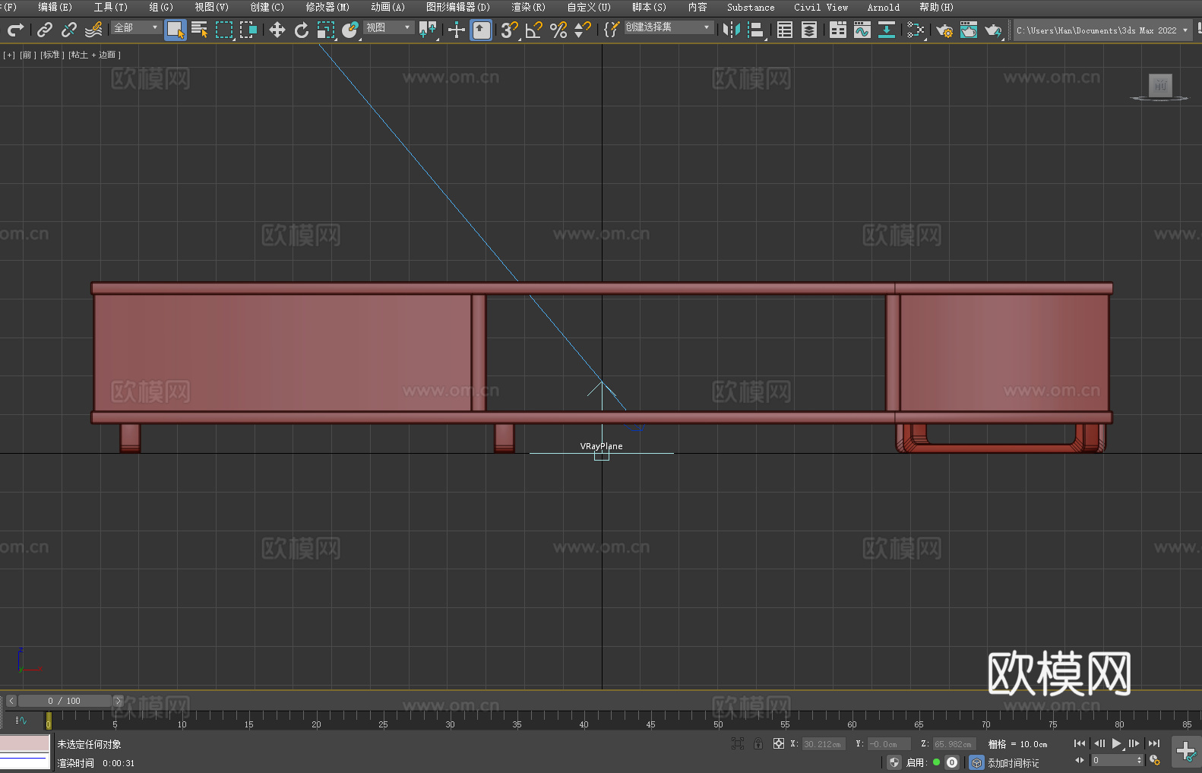Viewport: 1202px width, 773px height.
Task: Click the Use Pivot Point Center icon
Action: click(x=428, y=30)
